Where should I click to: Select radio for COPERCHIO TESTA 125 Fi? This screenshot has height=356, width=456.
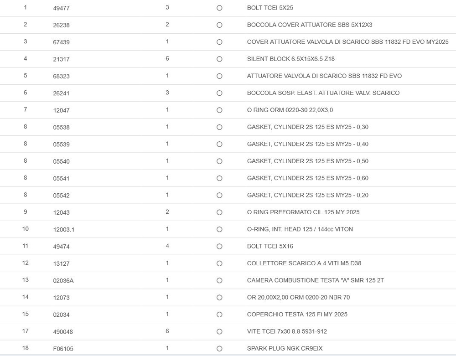click(x=219, y=315)
